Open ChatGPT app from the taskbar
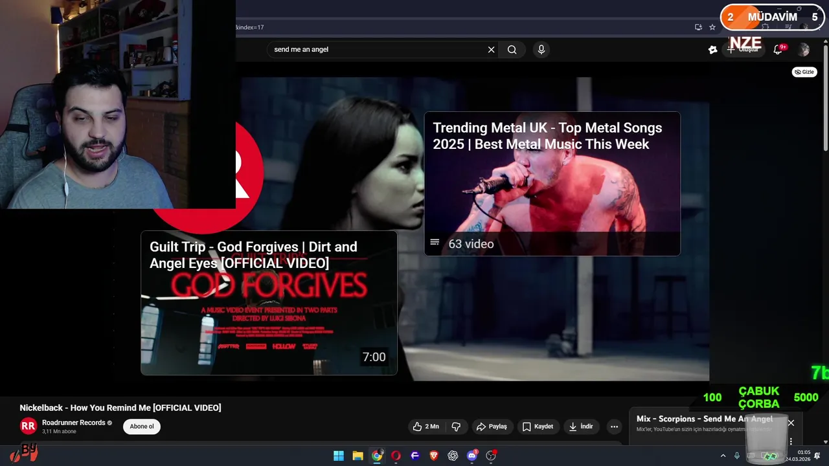This screenshot has height=466, width=829. pos(453,456)
